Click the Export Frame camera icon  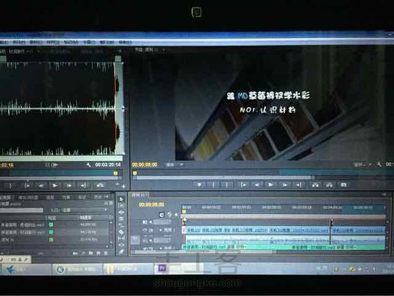pyautogui.click(x=344, y=185)
